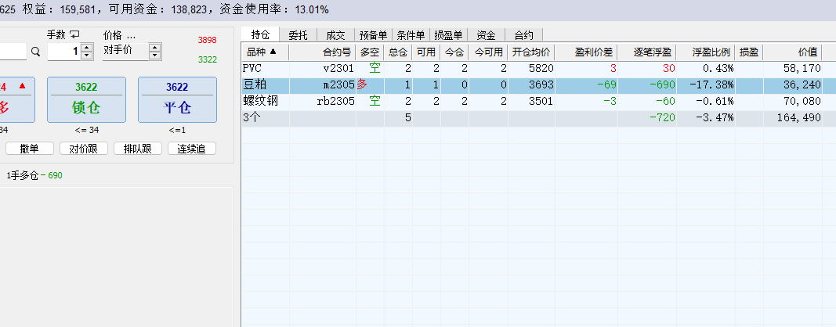Sort by 盈利价差 column header
836x327 pixels.
click(x=586, y=52)
